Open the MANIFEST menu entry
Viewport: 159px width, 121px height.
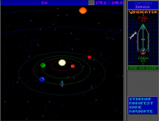tap(141, 103)
